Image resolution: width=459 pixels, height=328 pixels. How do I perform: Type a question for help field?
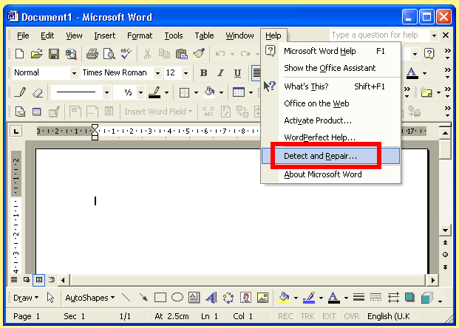pyautogui.click(x=380, y=35)
